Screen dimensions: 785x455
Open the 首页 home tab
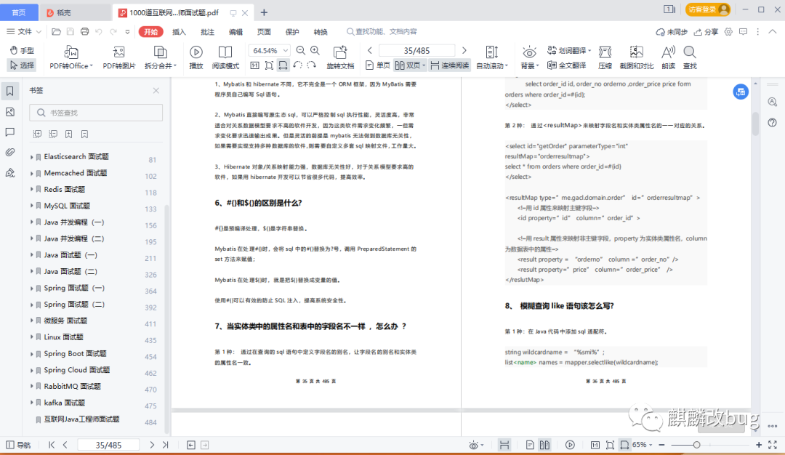point(19,12)
